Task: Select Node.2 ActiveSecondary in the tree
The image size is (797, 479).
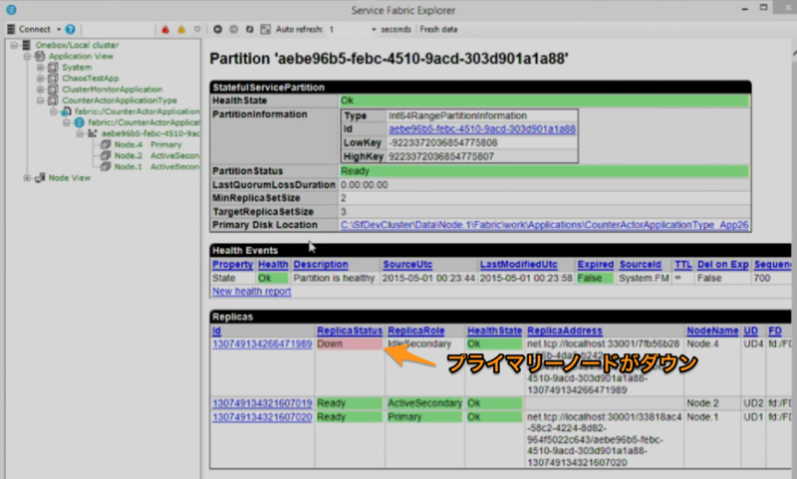Action: point(156,156)
